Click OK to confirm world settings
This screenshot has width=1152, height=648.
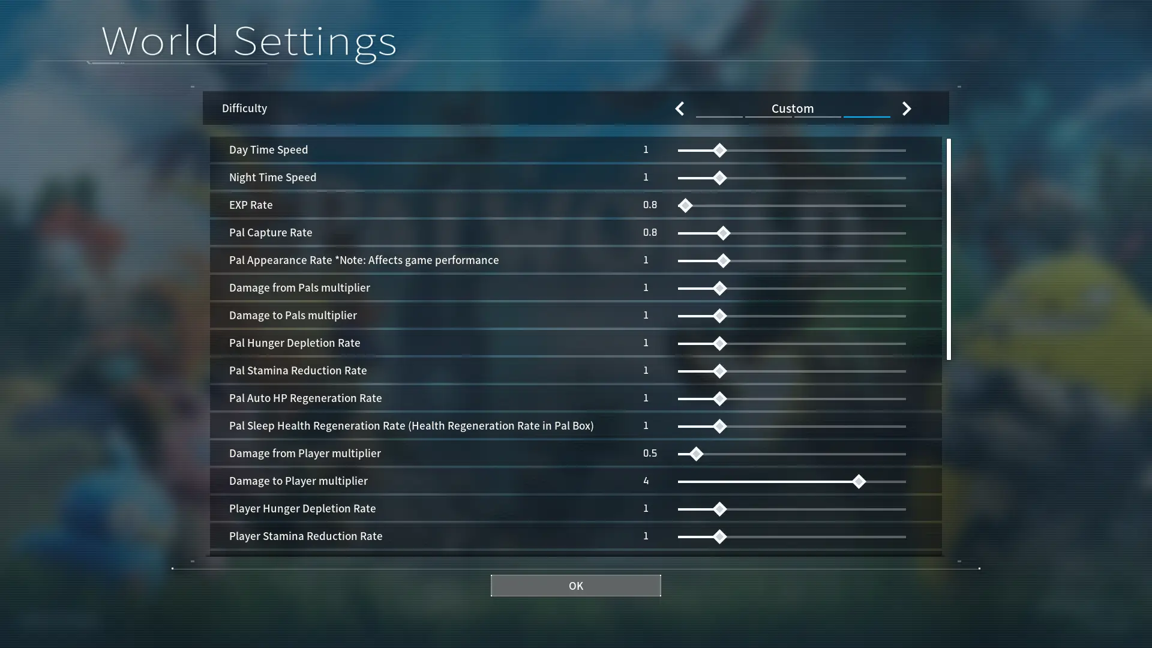(x=576, y=586)
